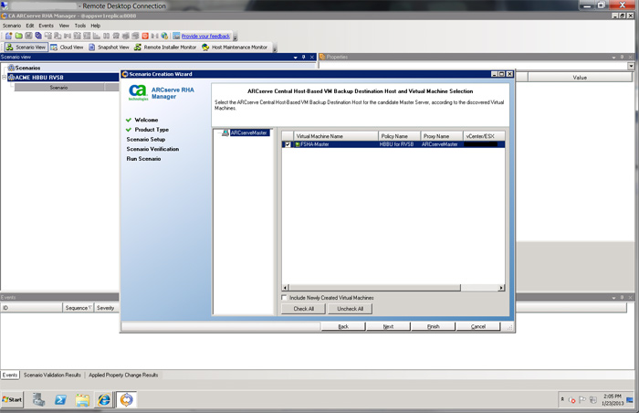Screen dimensions: 639x413
Task: Switch to Scenario Validation Results tab
Action: (x=52, y=375)
